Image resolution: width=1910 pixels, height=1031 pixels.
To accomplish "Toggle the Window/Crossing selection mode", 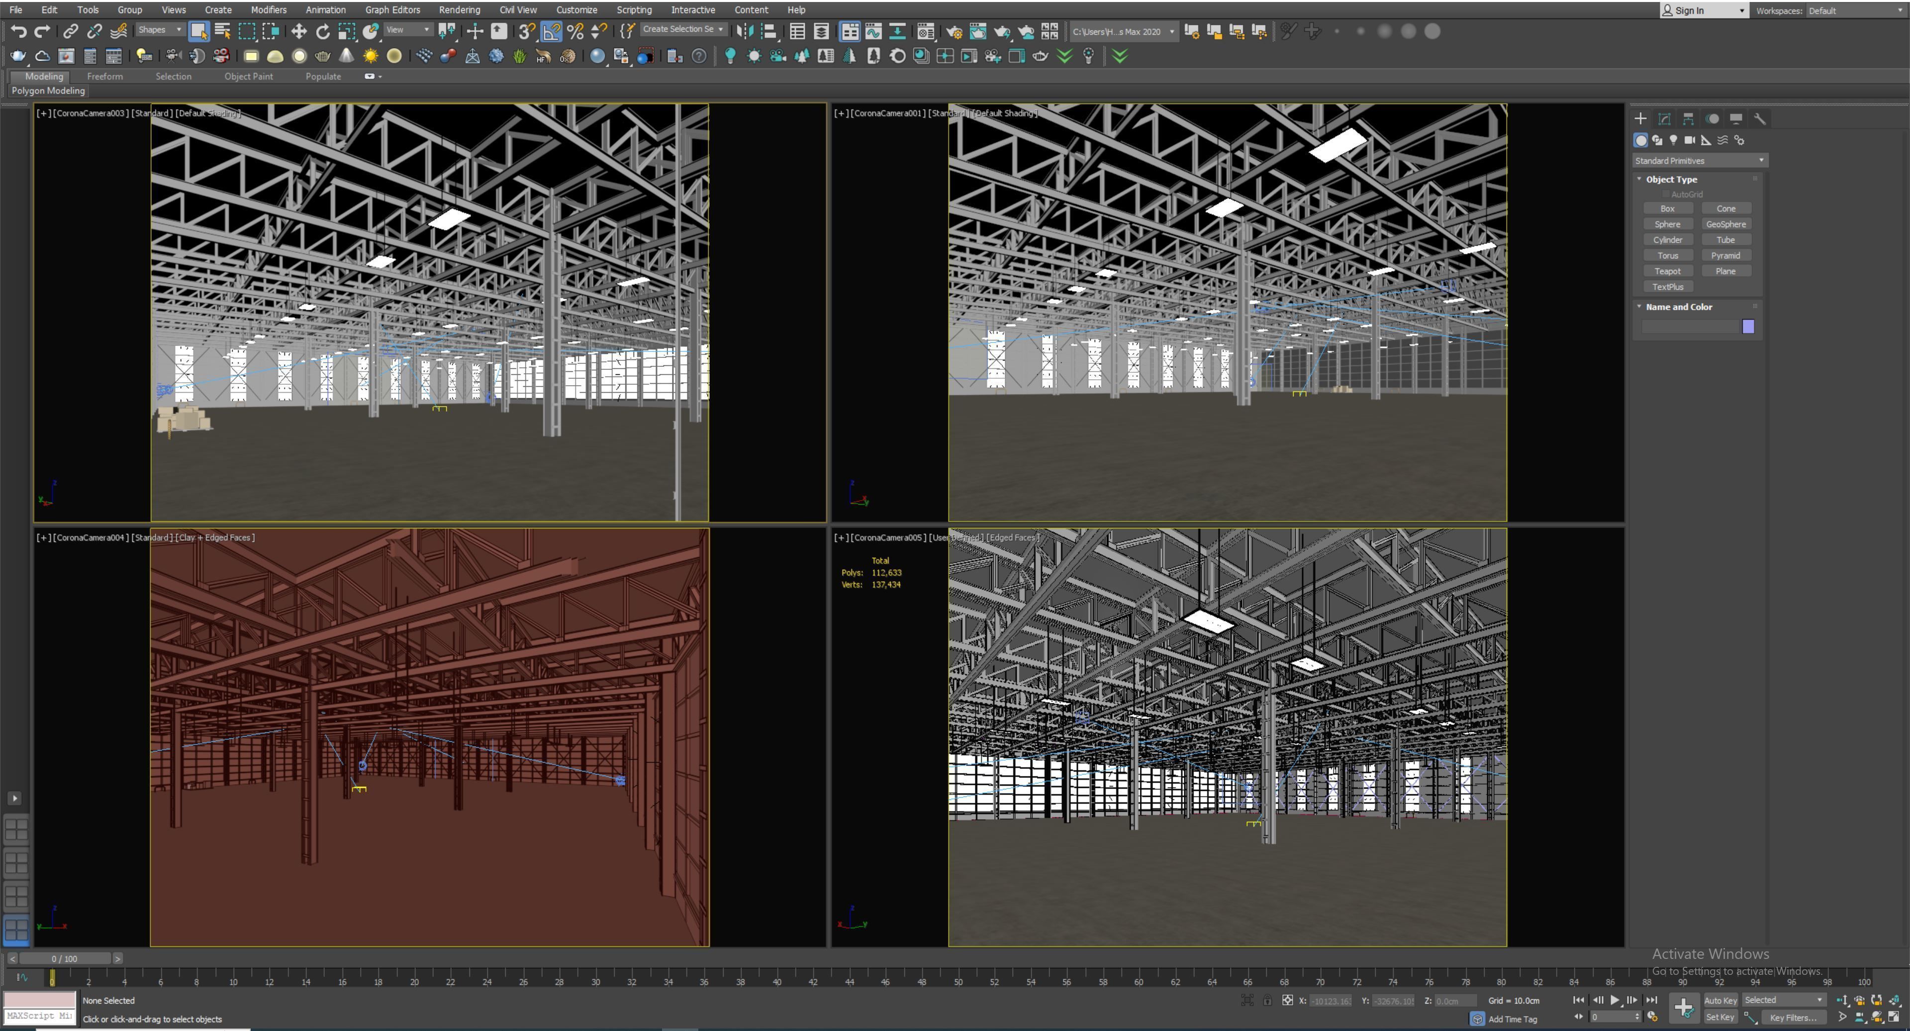I will [271, 31].
